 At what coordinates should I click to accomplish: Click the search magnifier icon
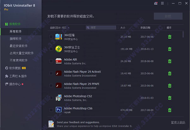point(88,28)
